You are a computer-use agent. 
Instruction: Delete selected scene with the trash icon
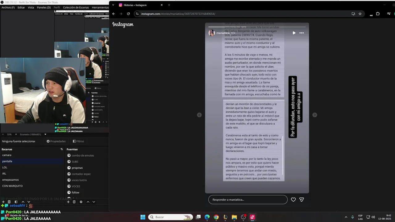[x=9, y=202]
